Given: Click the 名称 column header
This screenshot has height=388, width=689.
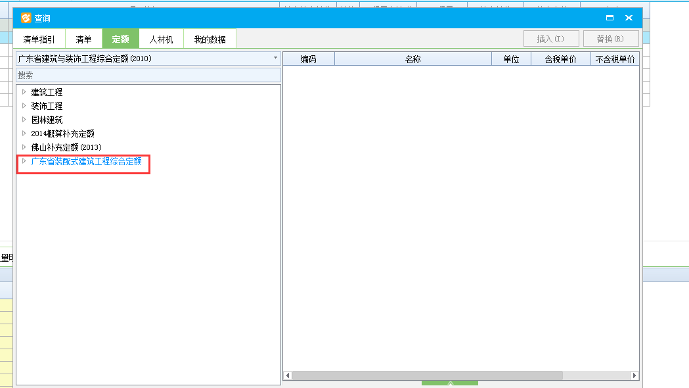Looking at the screenshot, I should point(413,59).
